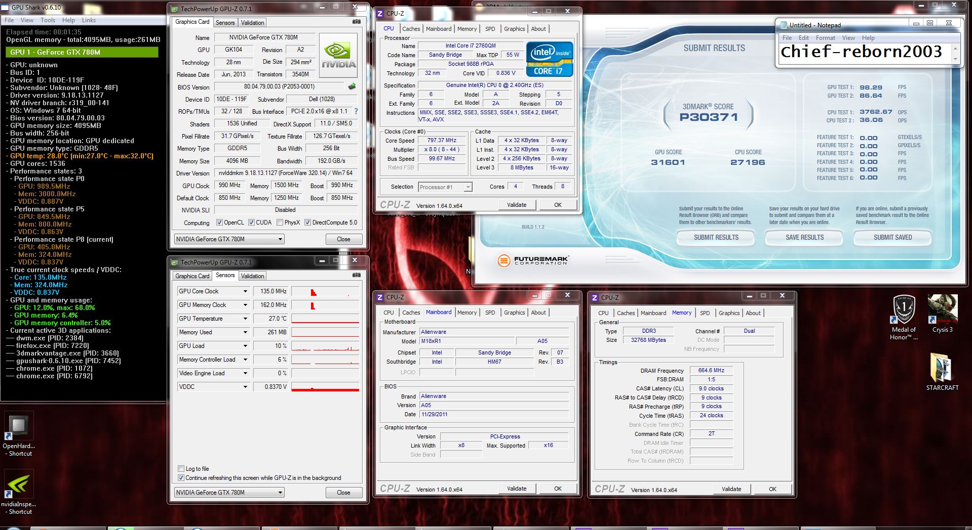Screen dimensions: 972x530
Task: Click the GPU Shark title bar icon
Action: [x=6, y=7]
